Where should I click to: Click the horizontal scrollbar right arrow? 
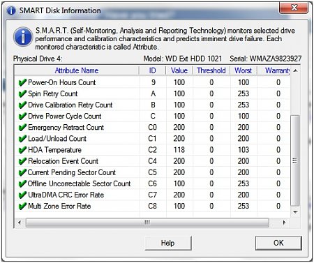pos(284,223)
